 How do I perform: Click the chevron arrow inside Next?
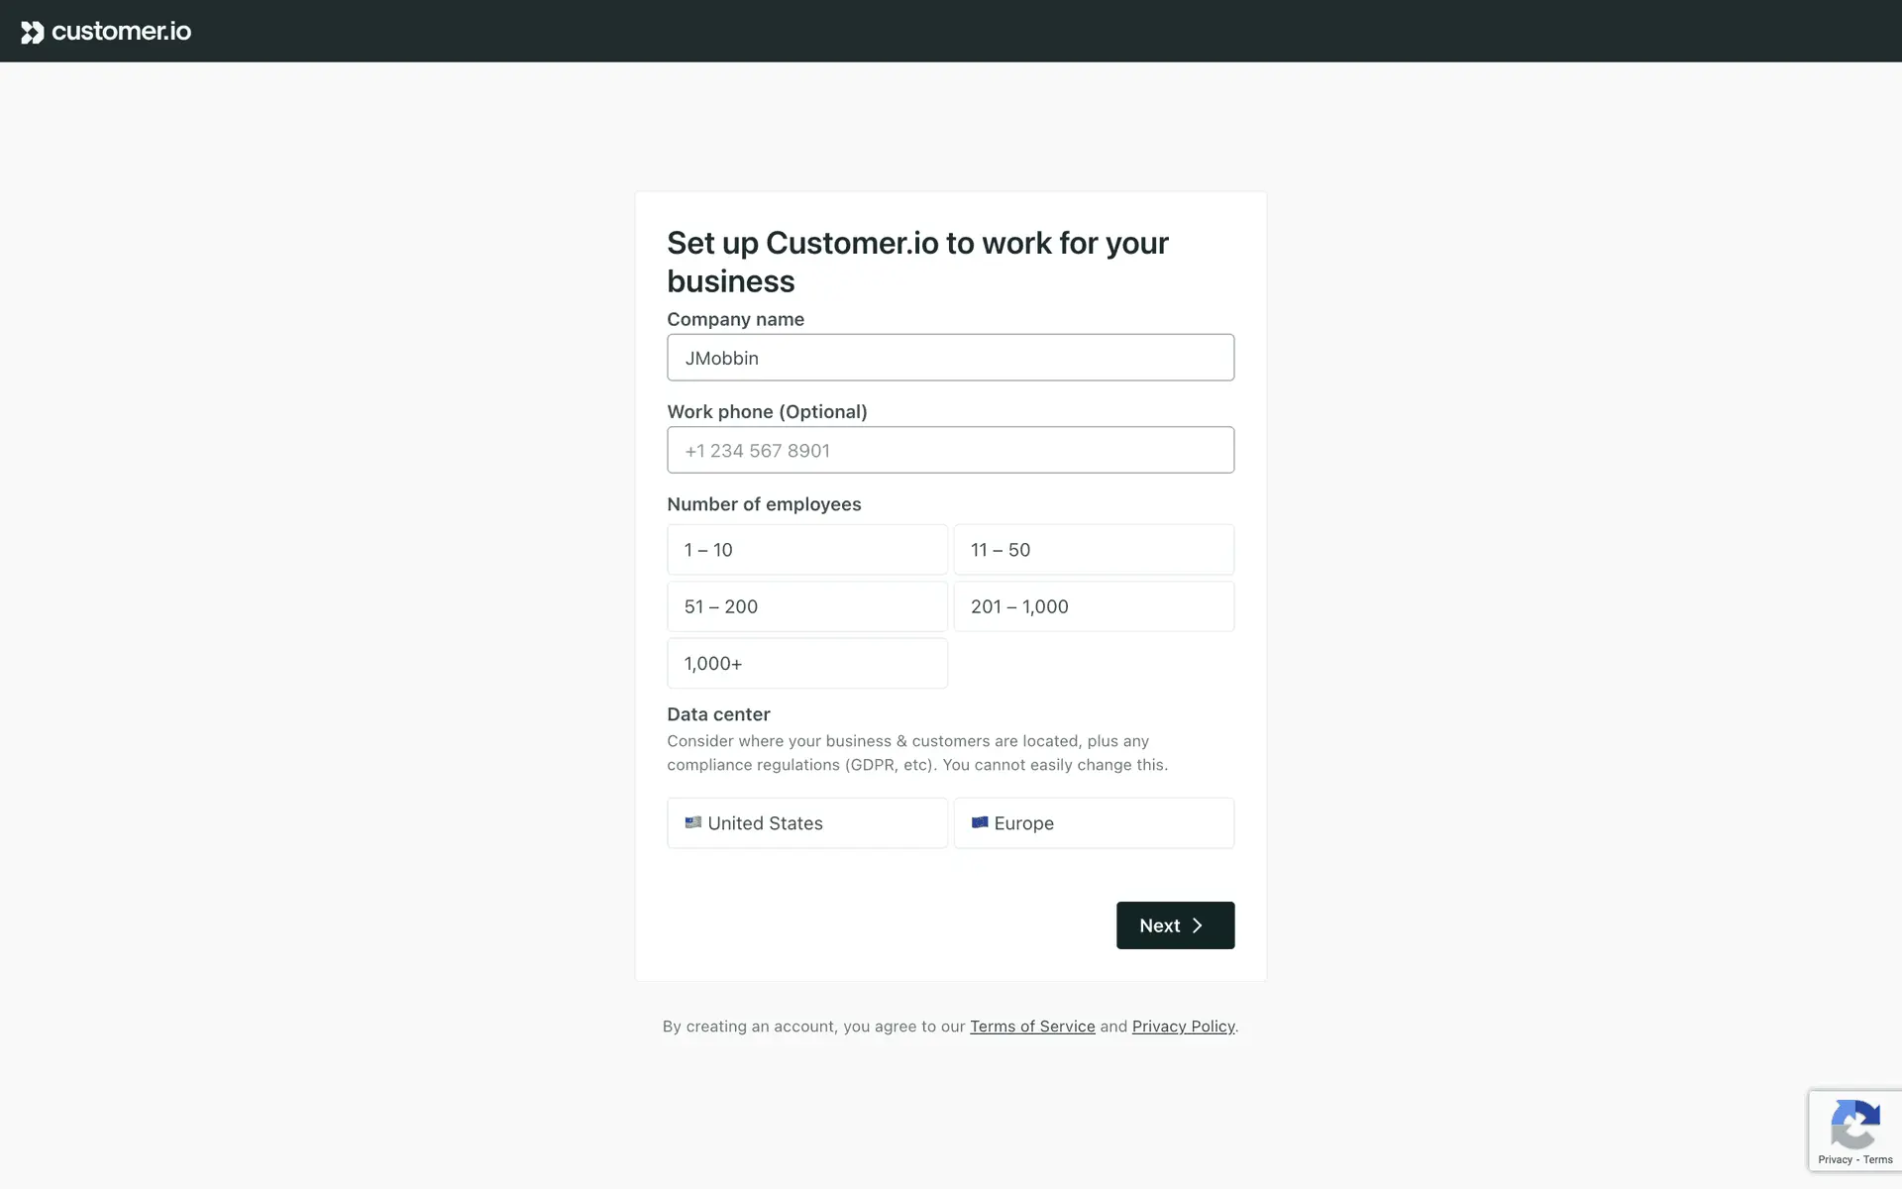tap(1198, 925)
